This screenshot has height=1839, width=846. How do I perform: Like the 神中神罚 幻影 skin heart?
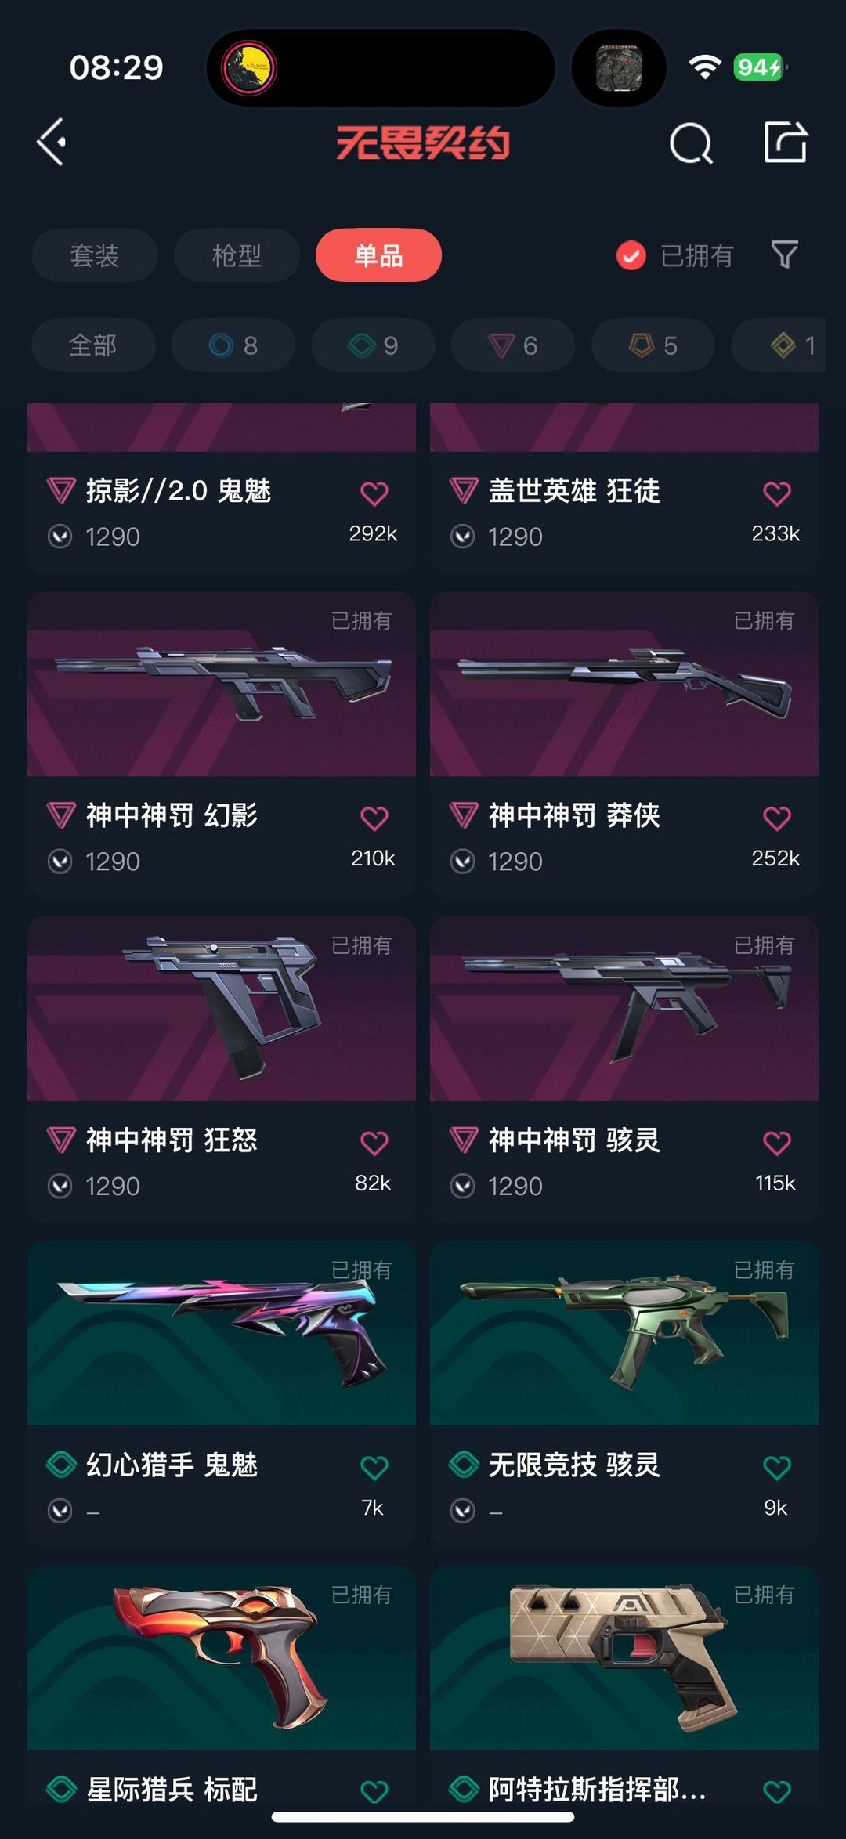pyautogui.click(x=374, y=818)
